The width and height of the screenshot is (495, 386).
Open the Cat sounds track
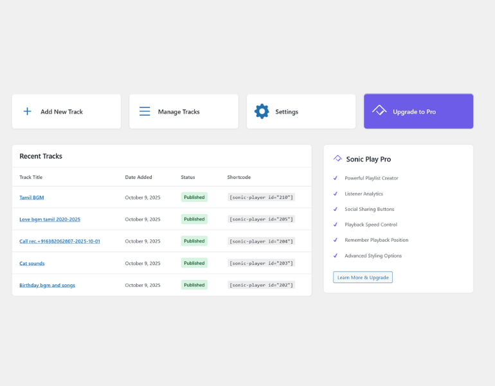pyautogui.click(x=32, y=263)
